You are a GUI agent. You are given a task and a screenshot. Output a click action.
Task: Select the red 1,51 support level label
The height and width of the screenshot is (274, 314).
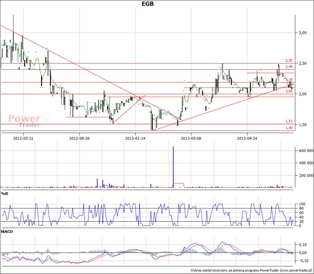pos(289,121)
